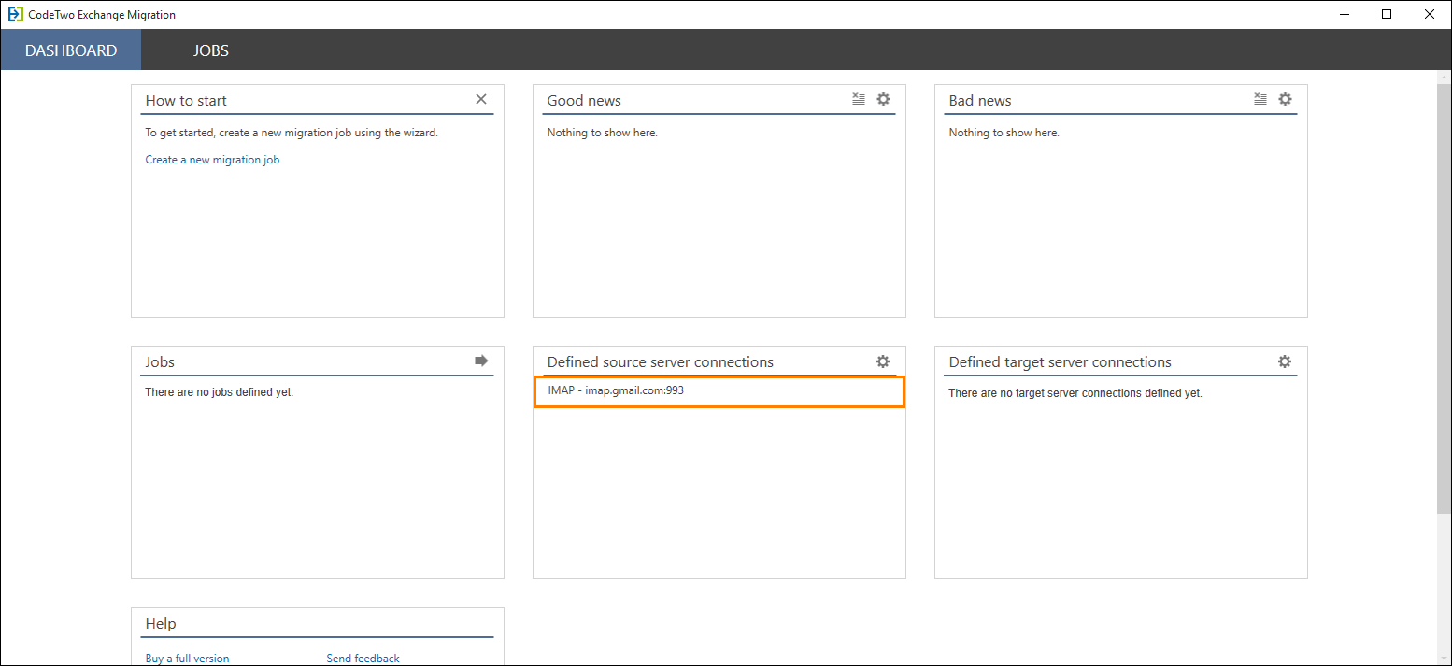The height and width of the screenshot is (666, 1452).
Task: Click the scrollbar up arrow
Action: pos(1444,78)
